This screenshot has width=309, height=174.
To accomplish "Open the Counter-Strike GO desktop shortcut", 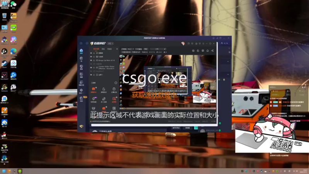I will point(14,17).
